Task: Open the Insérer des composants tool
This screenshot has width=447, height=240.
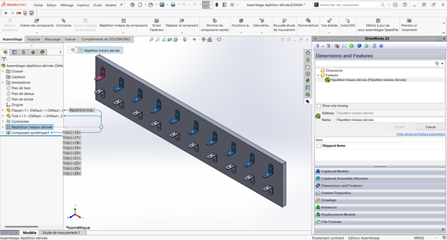Action: 37,23
